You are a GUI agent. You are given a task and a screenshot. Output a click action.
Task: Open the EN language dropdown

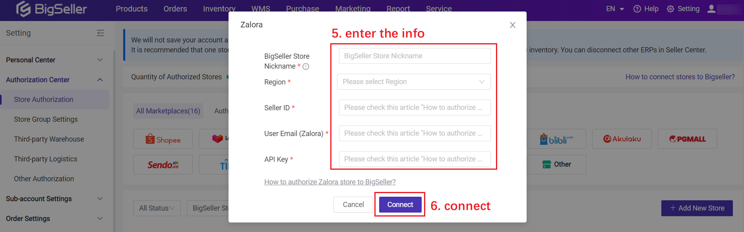(x=615, y=9)
